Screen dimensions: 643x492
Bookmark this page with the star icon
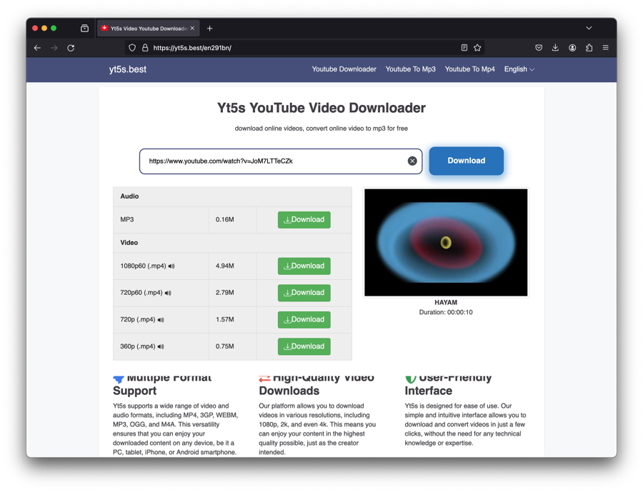477,48
